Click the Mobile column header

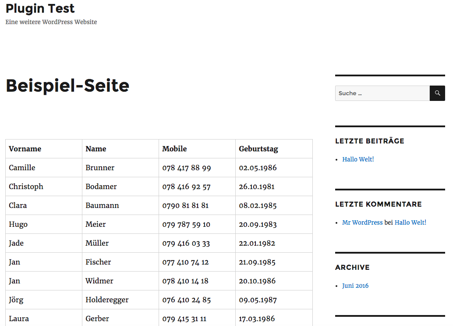174,149
